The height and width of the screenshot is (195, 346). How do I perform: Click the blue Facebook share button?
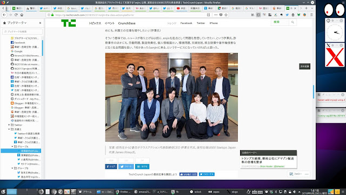(x=111, y=166)
